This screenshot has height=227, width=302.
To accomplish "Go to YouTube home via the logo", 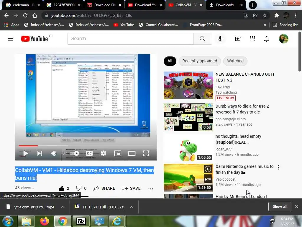I will point(35,39).
